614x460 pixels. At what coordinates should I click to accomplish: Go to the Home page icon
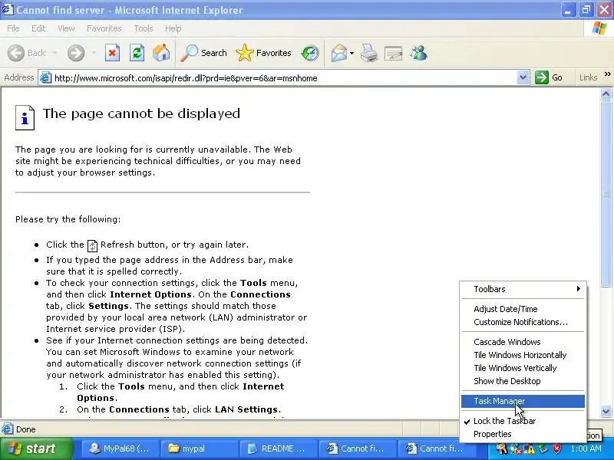point(161,53)
